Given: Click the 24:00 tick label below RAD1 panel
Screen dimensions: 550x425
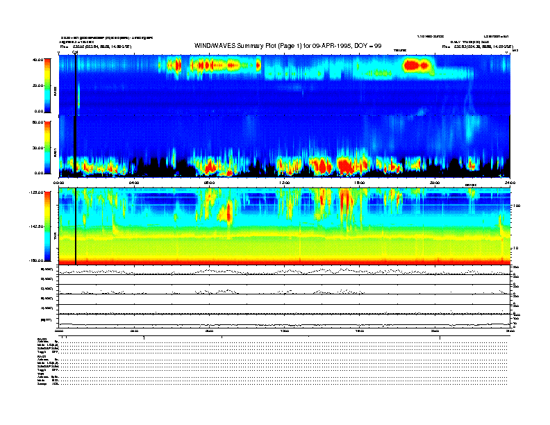Looking at the screenshot, I should 510,183.
